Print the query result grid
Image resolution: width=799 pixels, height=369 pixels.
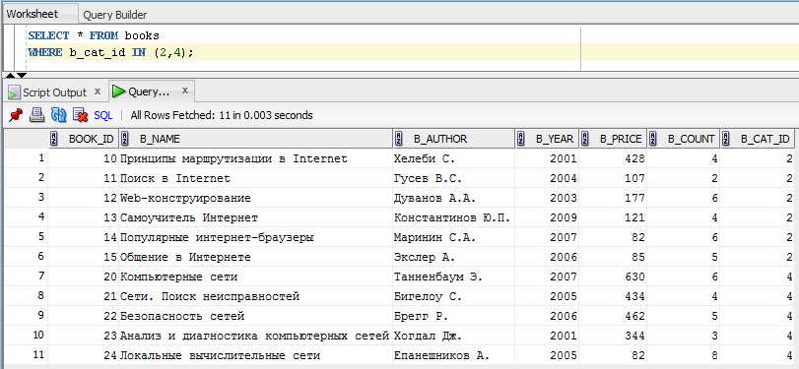click(x=36, y=115)
